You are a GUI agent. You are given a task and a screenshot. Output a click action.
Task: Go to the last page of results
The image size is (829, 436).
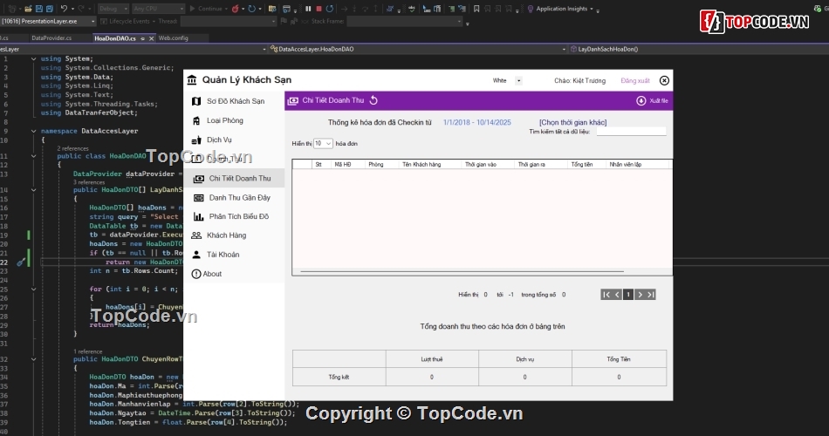tap(650, 295)
